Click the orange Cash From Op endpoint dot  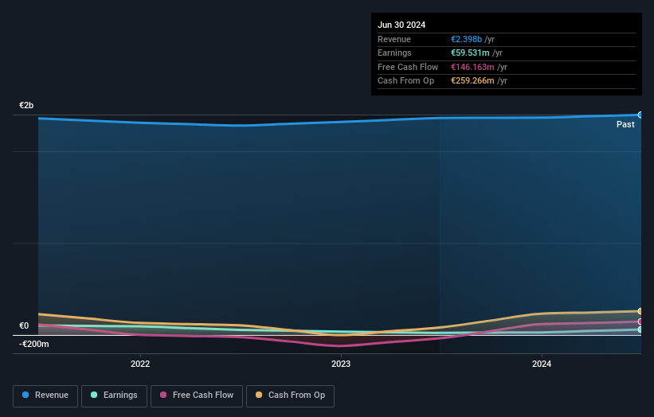pos(640,311)
